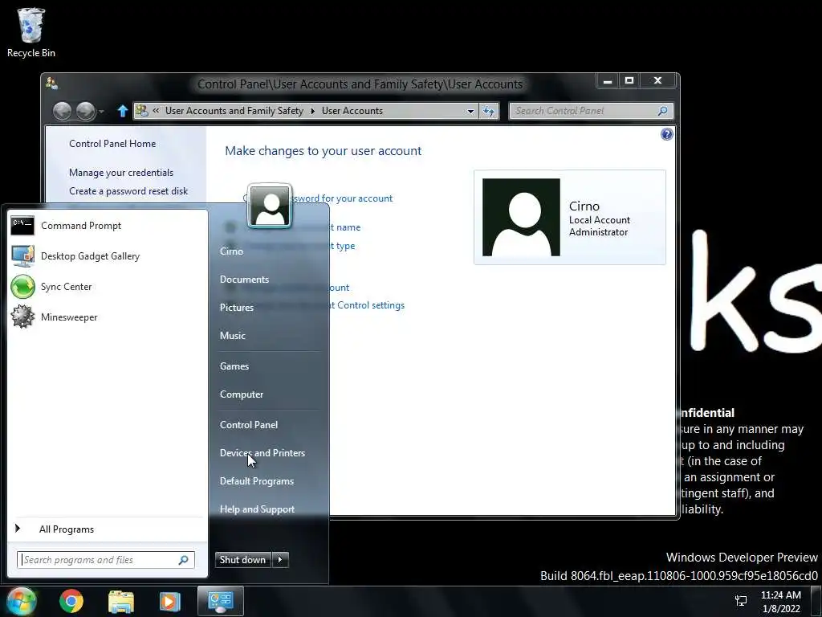This screenshot has width=822, height=617.
Task: Click the Desktop Gadget Gallery icon
Action: coord(22,256)
